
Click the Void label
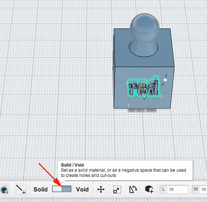(82, 189)
